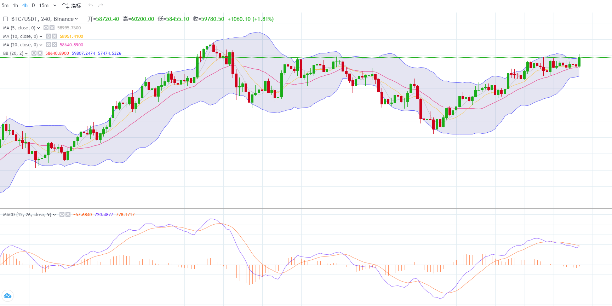Click the BB middle value in red
612x306 pixels.
click(57, 53)
